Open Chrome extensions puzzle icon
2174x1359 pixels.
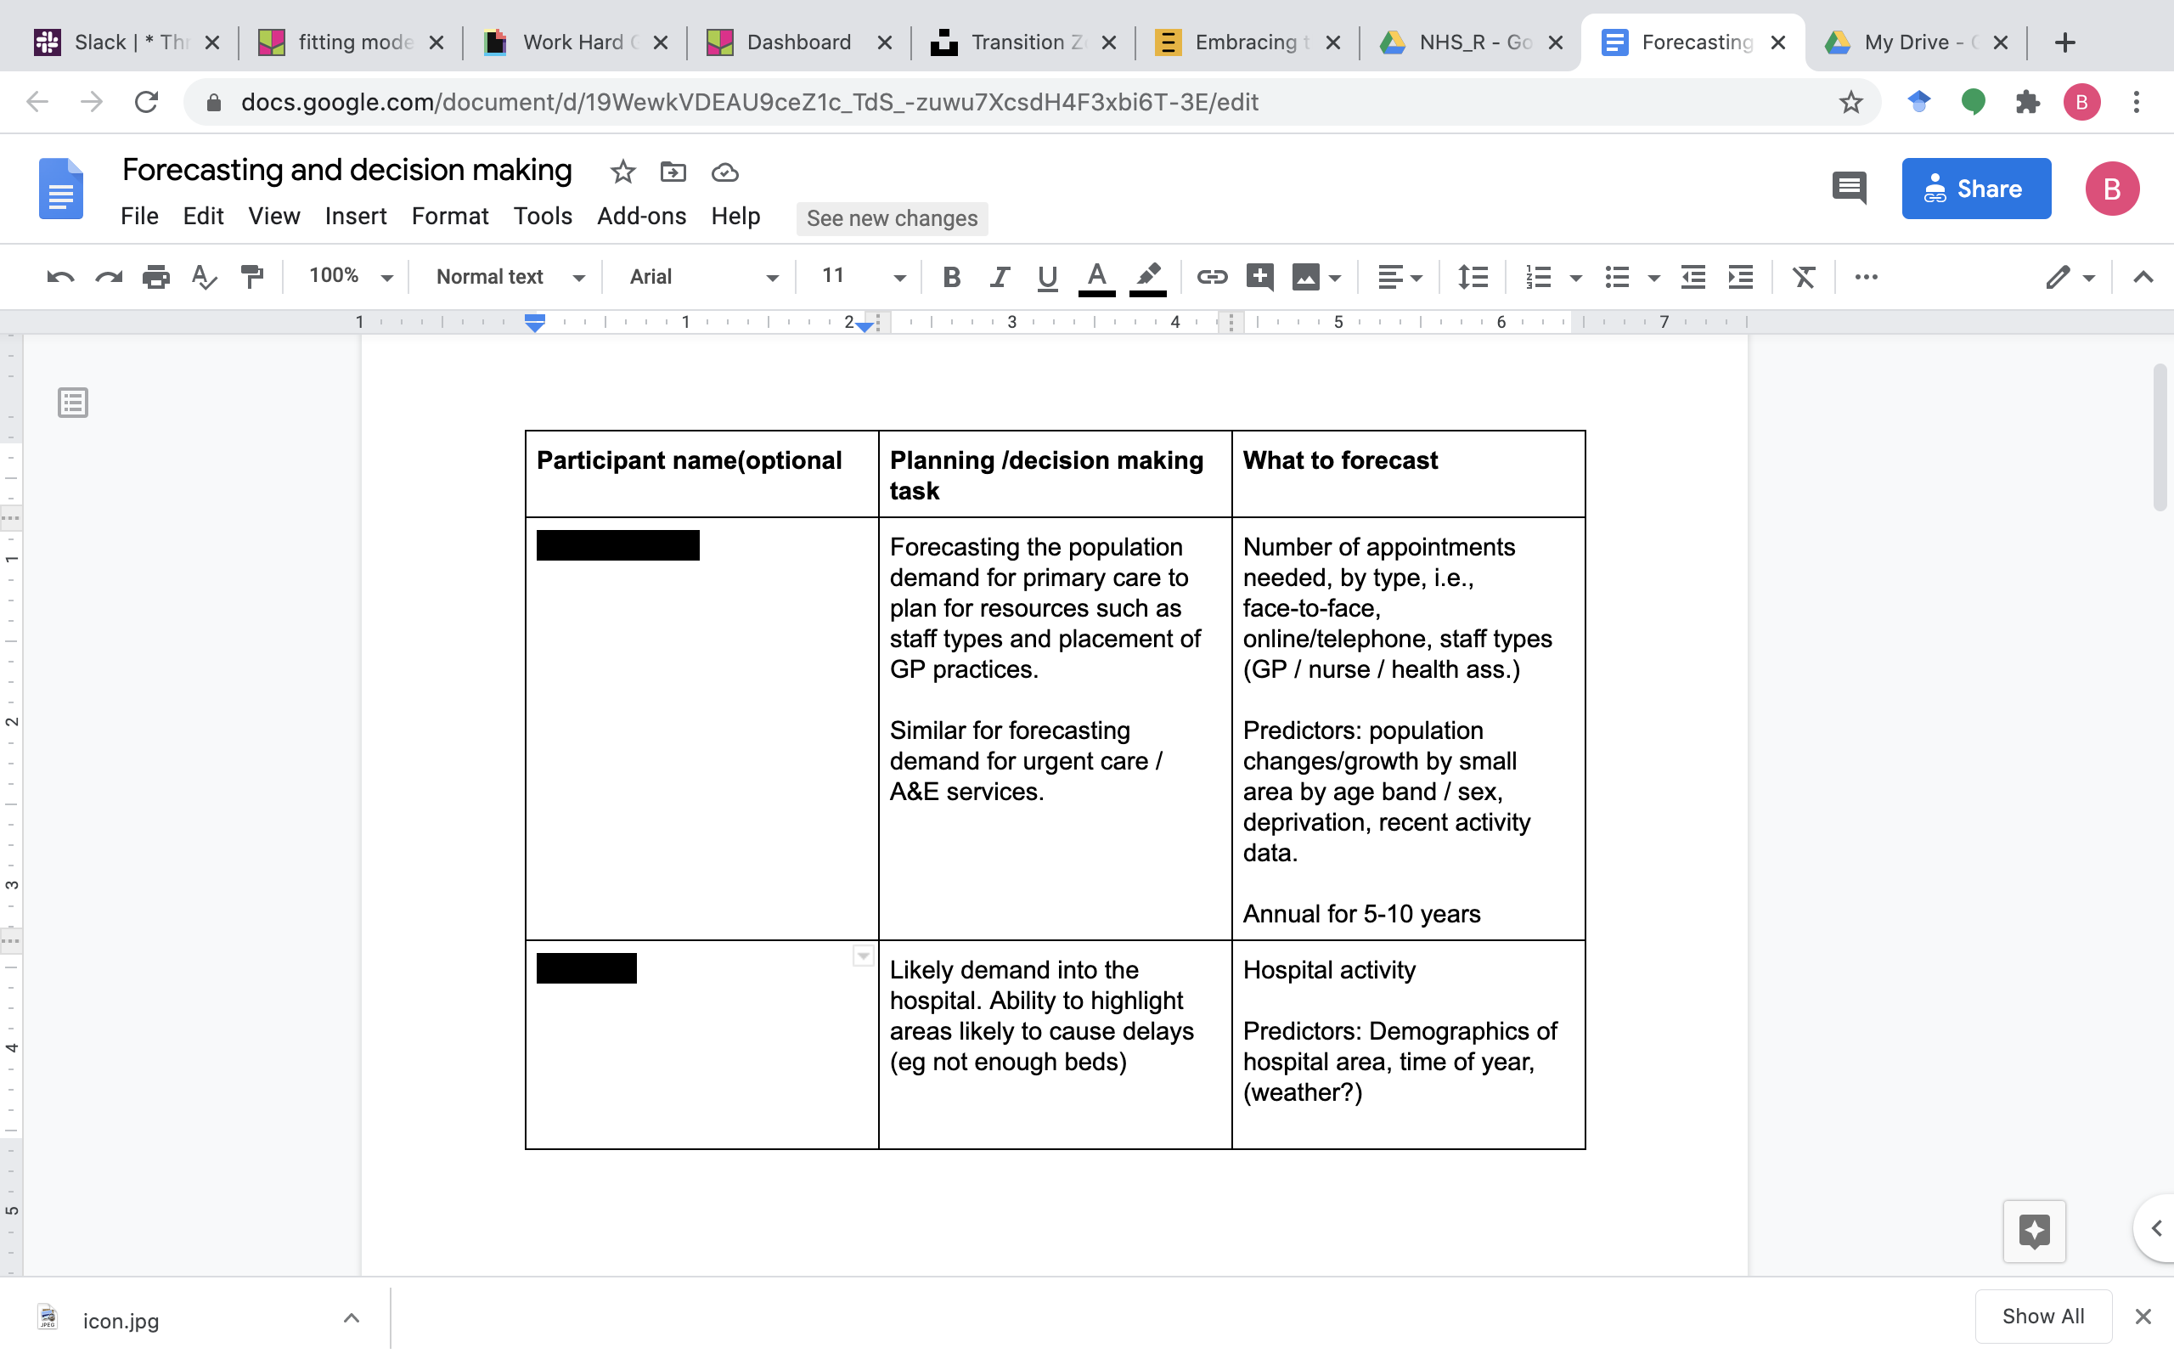(2028, 103)
